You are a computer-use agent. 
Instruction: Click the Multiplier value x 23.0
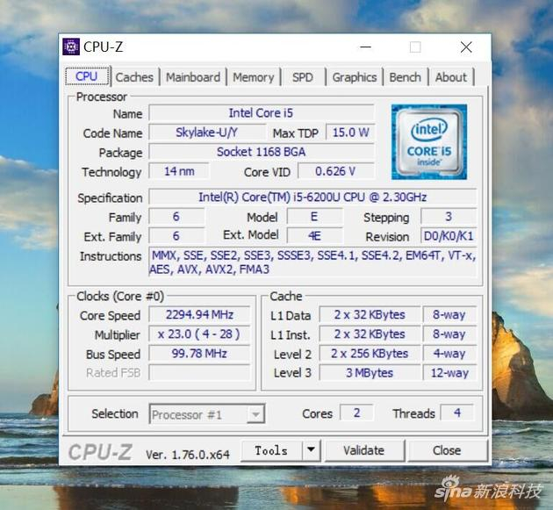(x=199, y=334)
